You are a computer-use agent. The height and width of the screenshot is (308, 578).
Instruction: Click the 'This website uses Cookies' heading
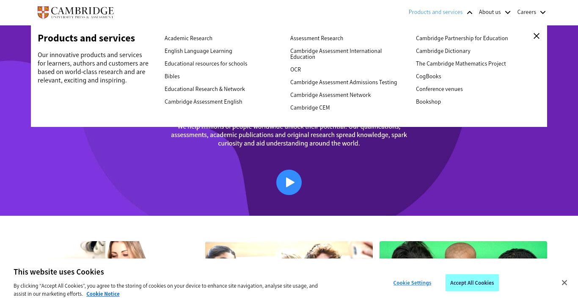tap(59, 272)
